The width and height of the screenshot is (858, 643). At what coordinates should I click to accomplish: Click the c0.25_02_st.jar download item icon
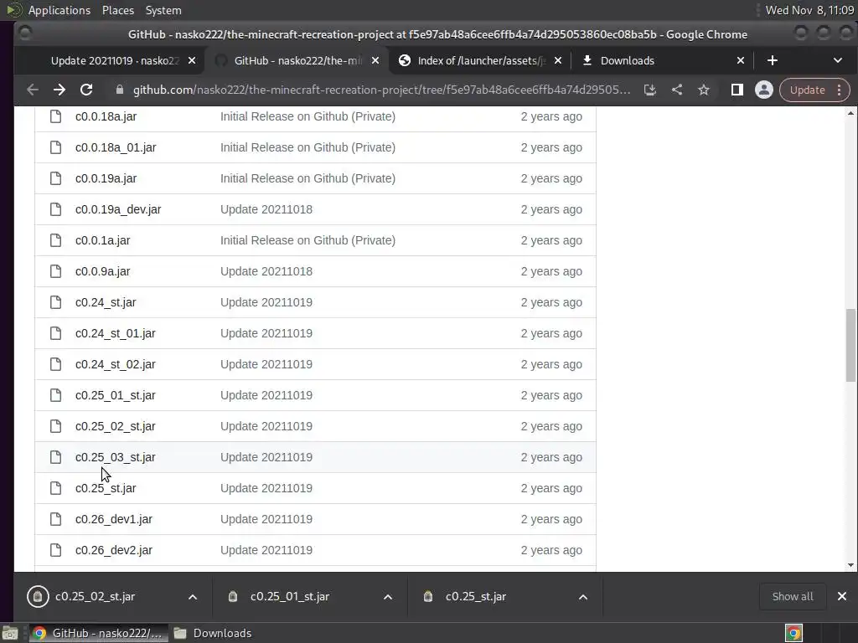pyautogui.click(x=38, y=596)
